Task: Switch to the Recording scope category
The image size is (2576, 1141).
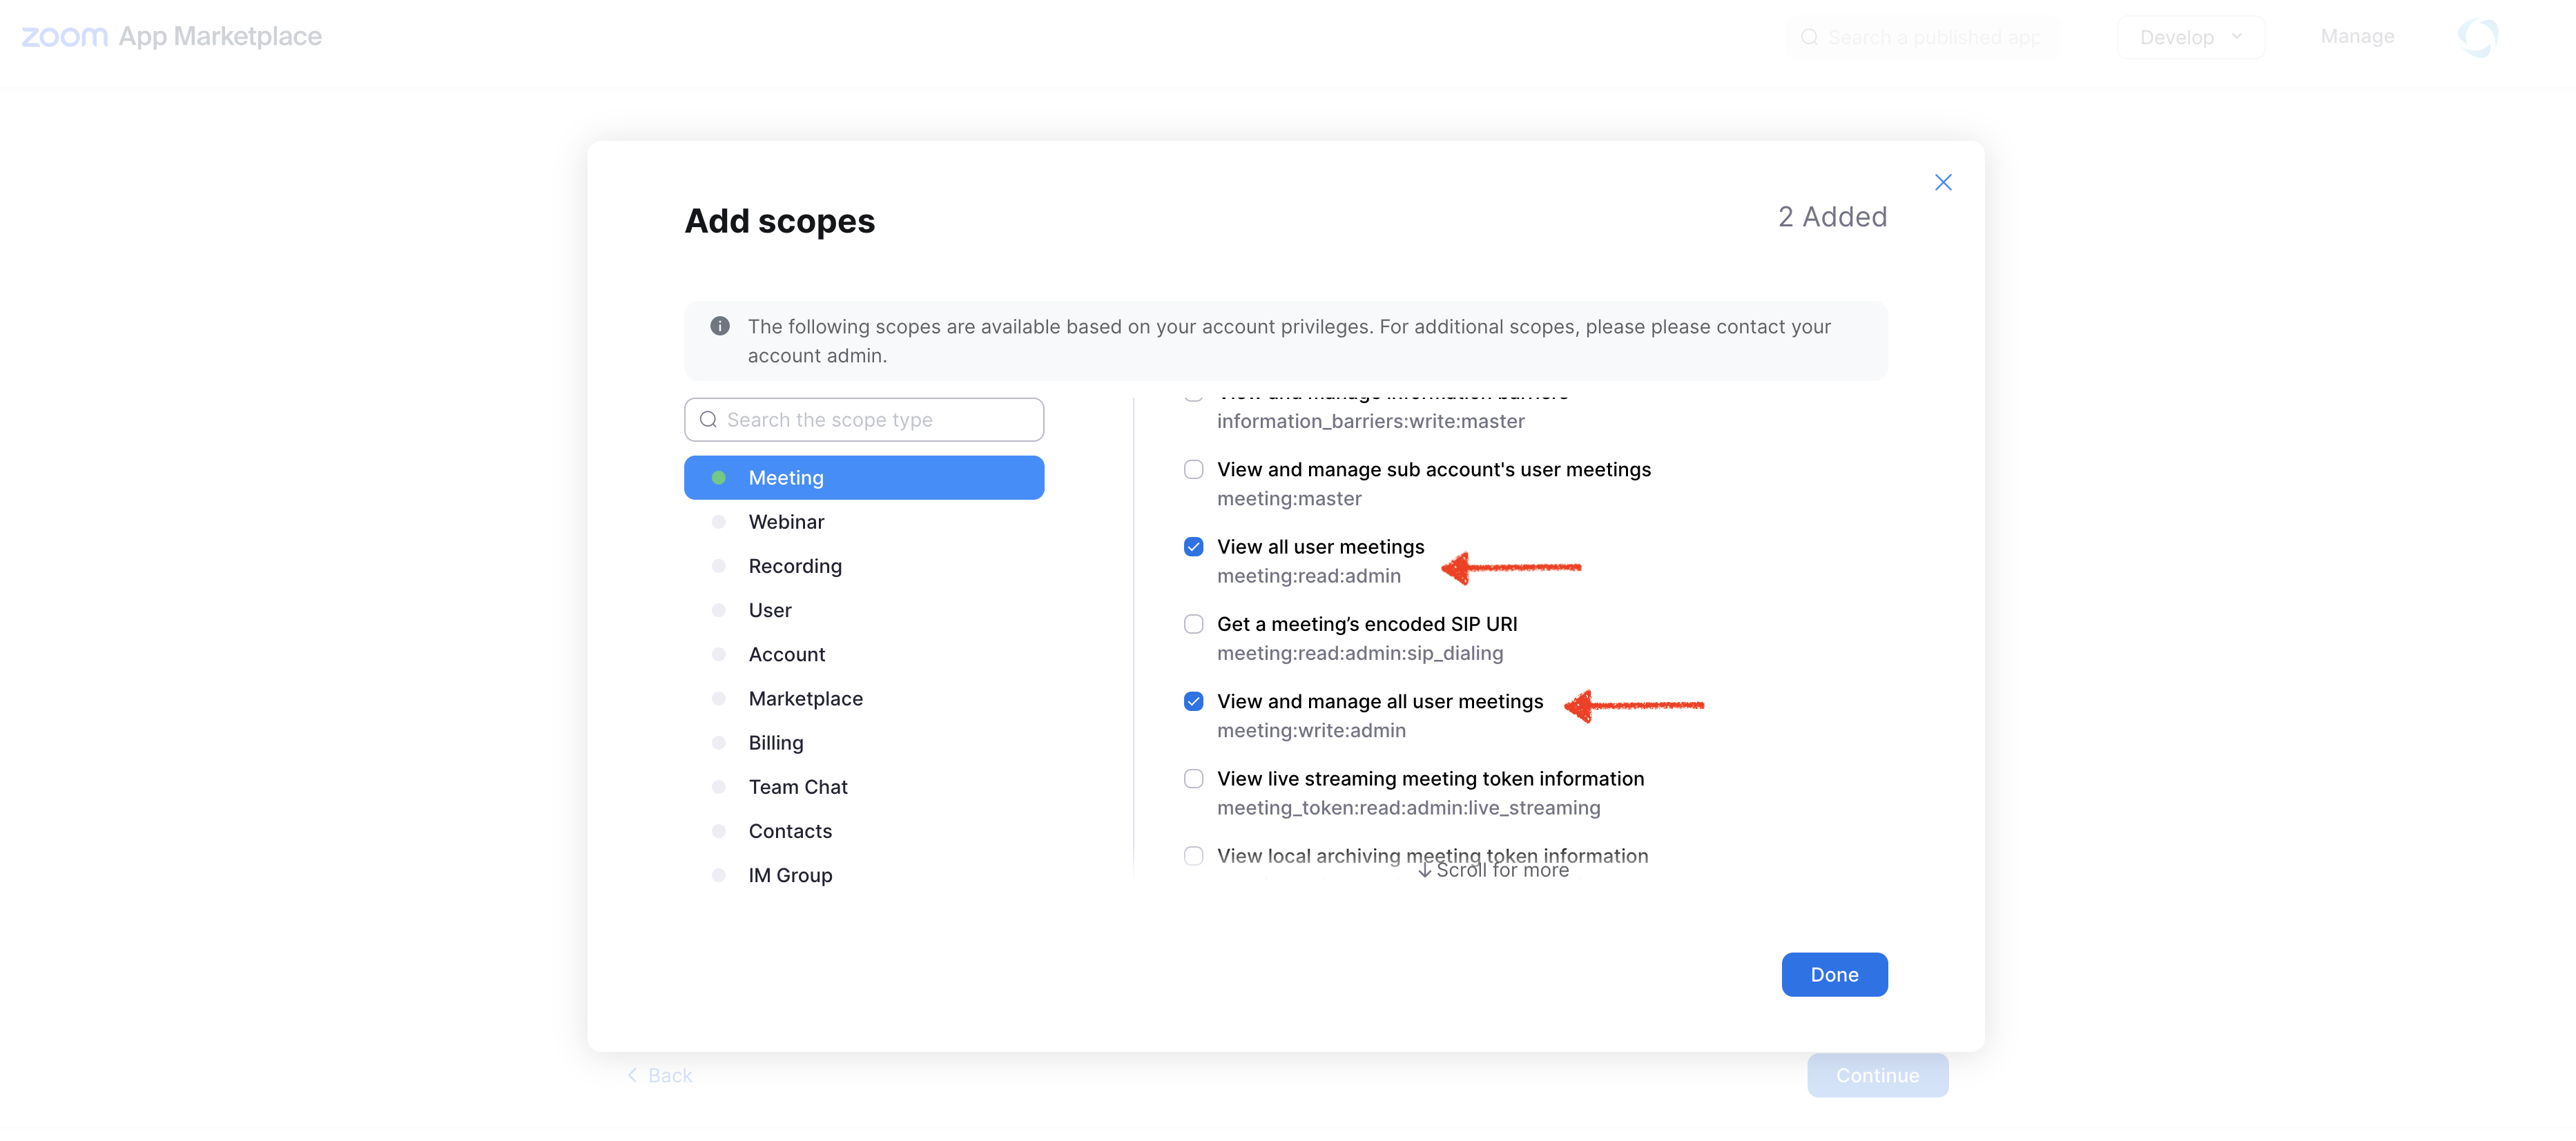Action: tap(794, 566)
